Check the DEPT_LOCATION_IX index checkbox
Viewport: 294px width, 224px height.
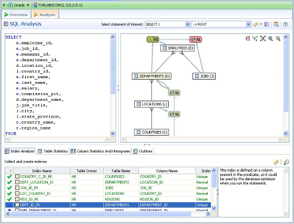point(17,182)
